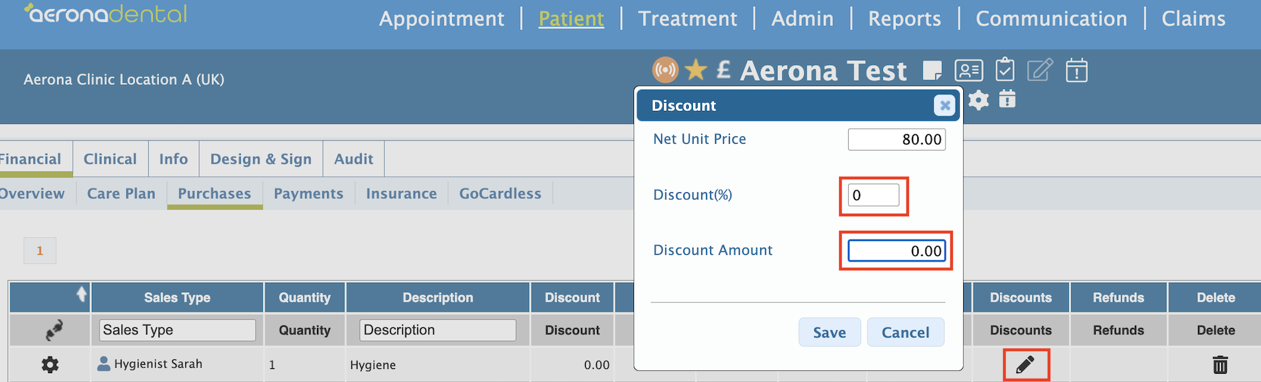
Task: Open the Treatment menu
Action: click(687, 18)
